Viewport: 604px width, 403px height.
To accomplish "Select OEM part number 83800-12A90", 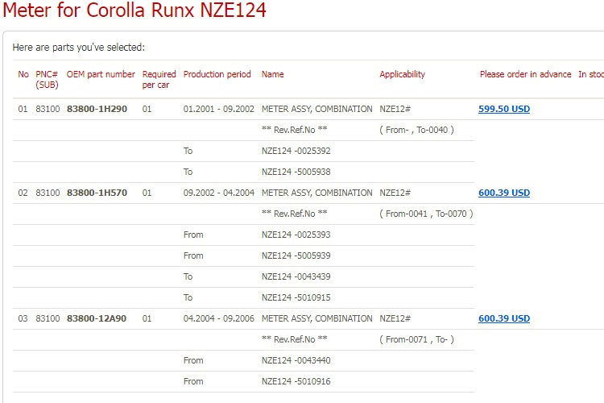I will [x=97, y=318].
